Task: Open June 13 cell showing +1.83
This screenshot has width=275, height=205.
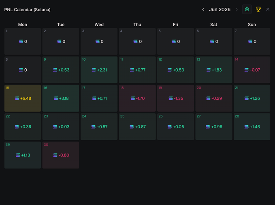Action: 213,70
